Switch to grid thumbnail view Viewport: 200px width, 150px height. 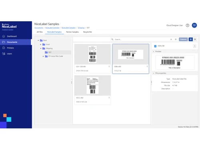[x=191, y=39]
